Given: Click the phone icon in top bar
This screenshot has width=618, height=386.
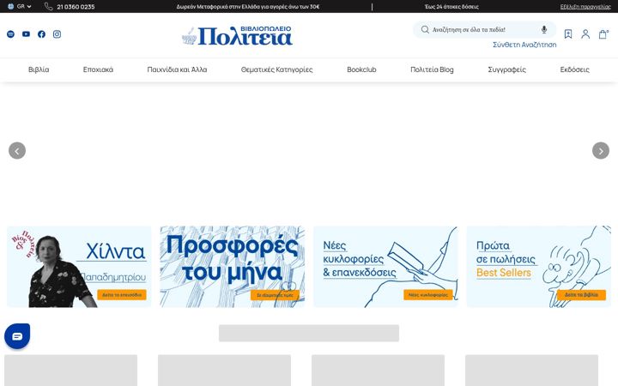Looking at the screenshot, I should pyautogui.click(x=48, y=6).
